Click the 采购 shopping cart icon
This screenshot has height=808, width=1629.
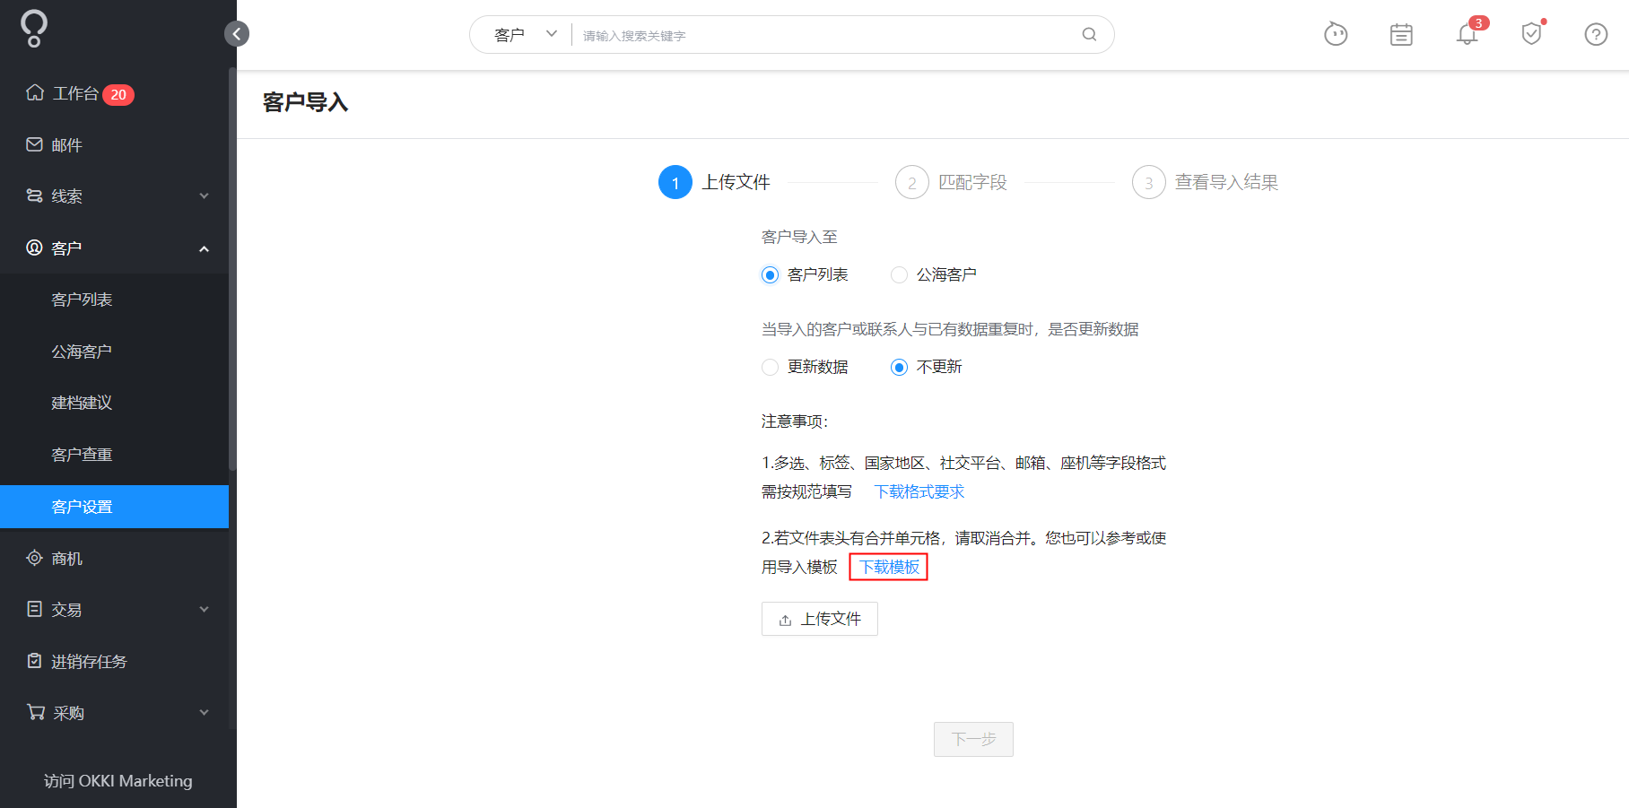[x=36, y=712]
